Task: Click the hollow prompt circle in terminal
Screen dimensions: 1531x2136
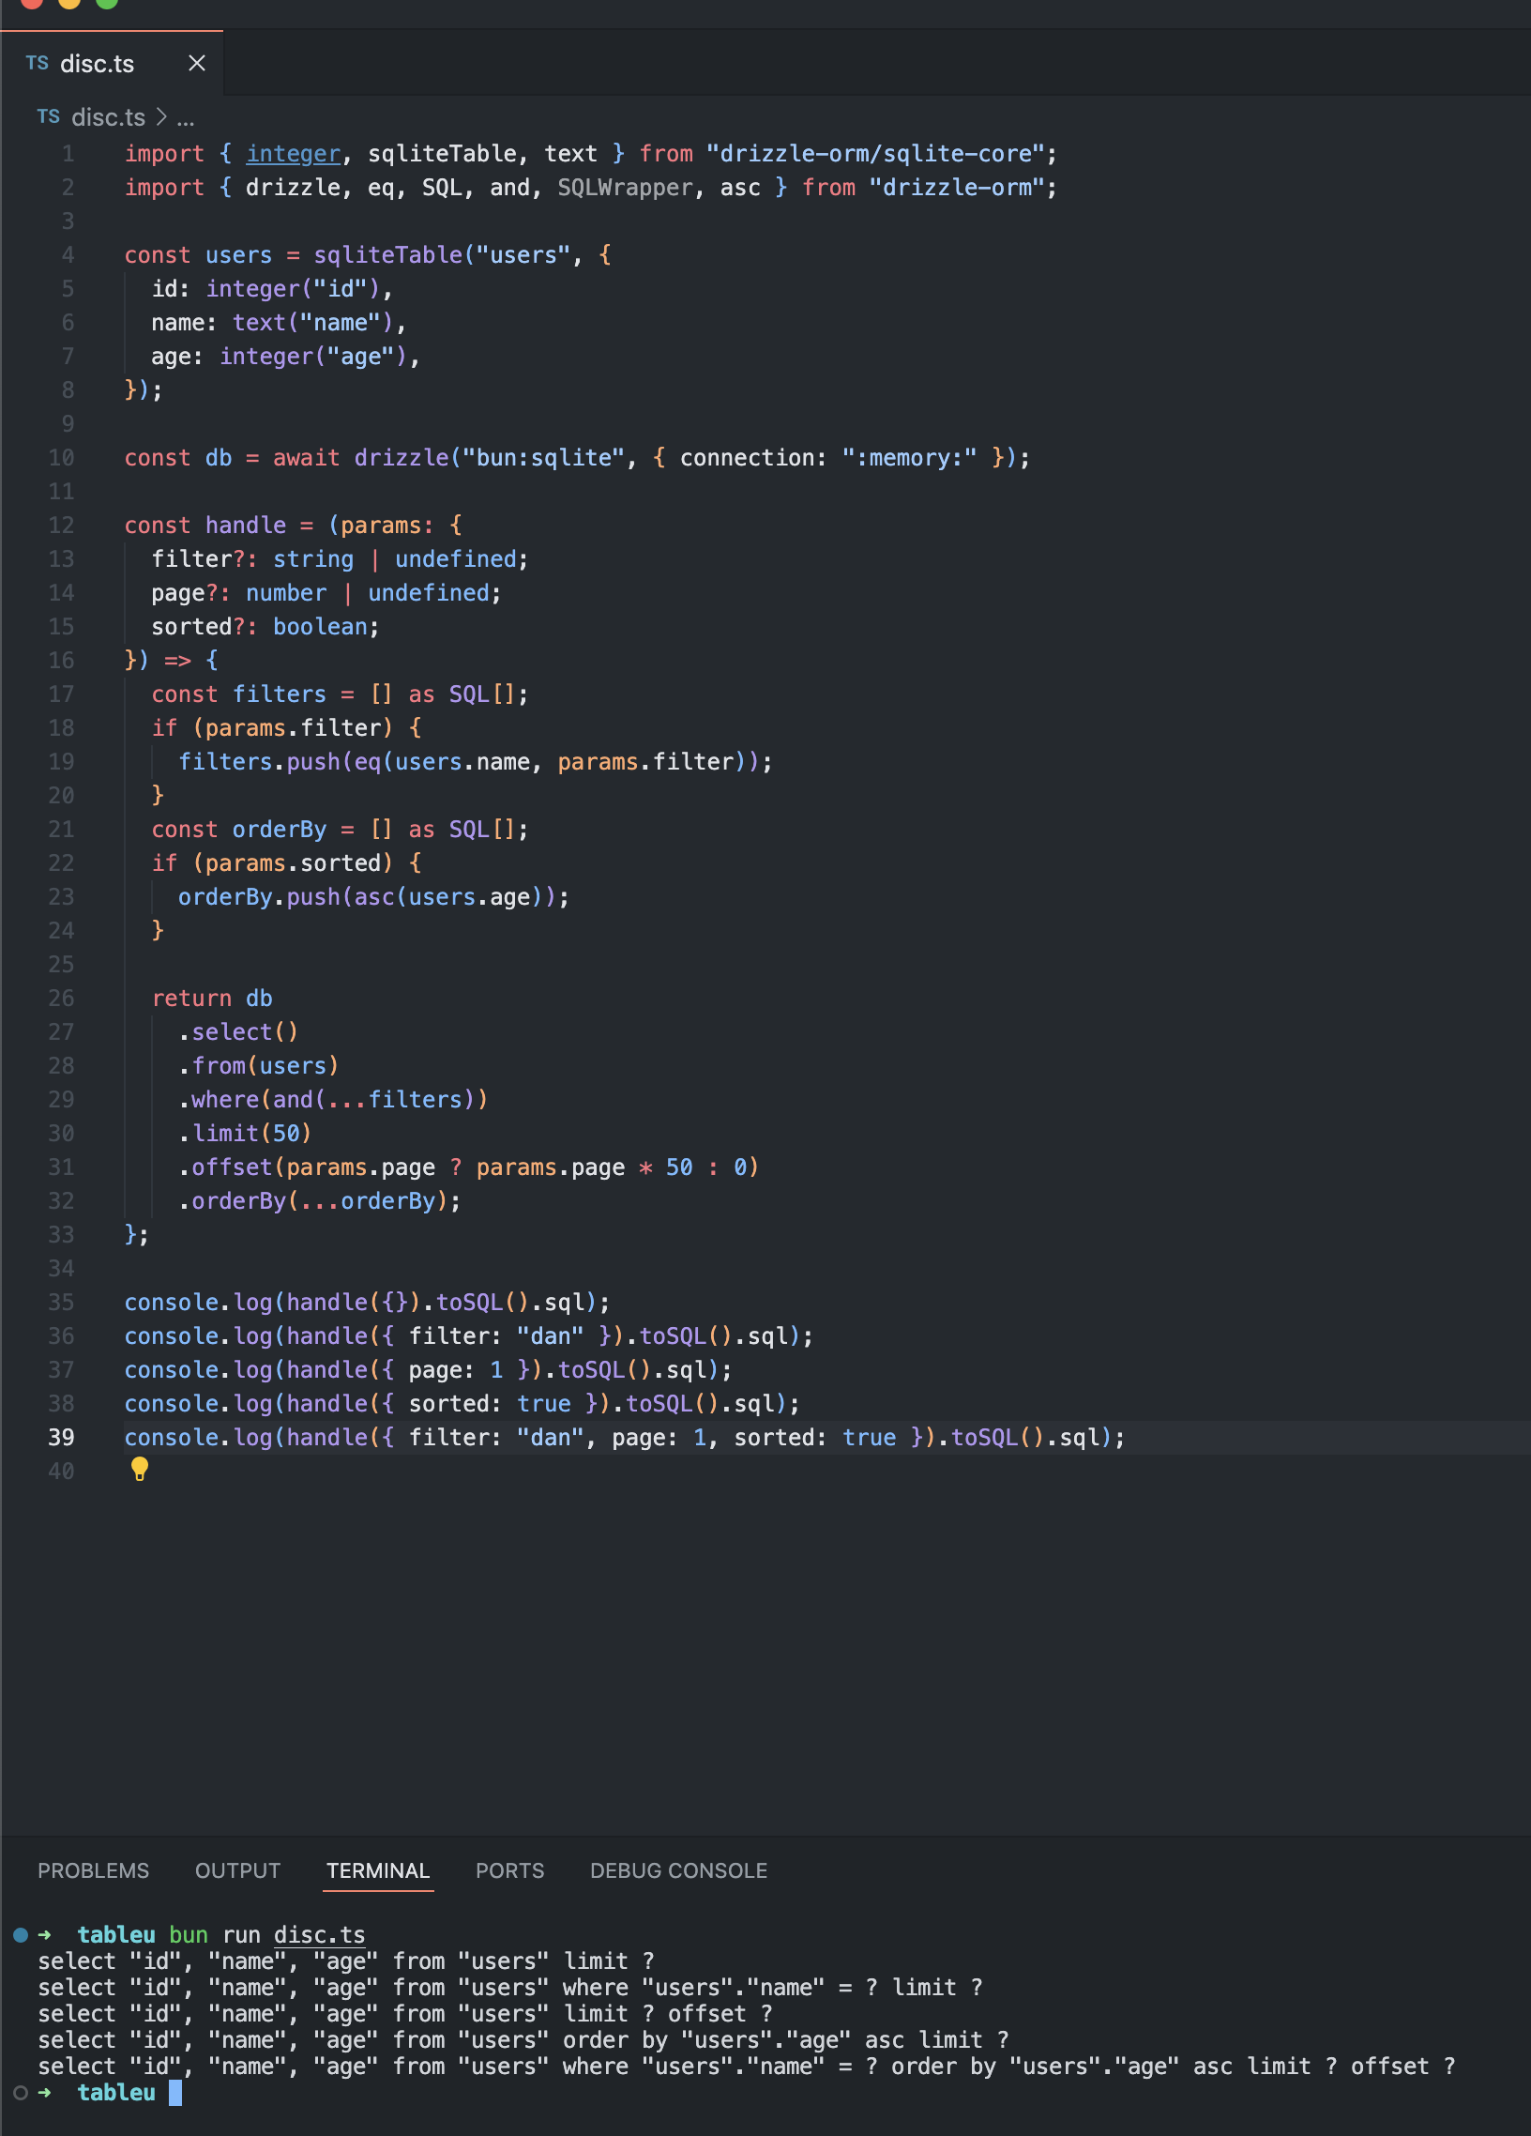Action: coord(21,2093)
